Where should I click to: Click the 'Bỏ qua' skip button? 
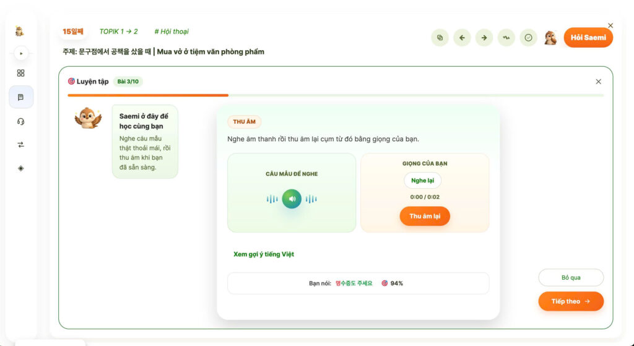coord(571,278)
